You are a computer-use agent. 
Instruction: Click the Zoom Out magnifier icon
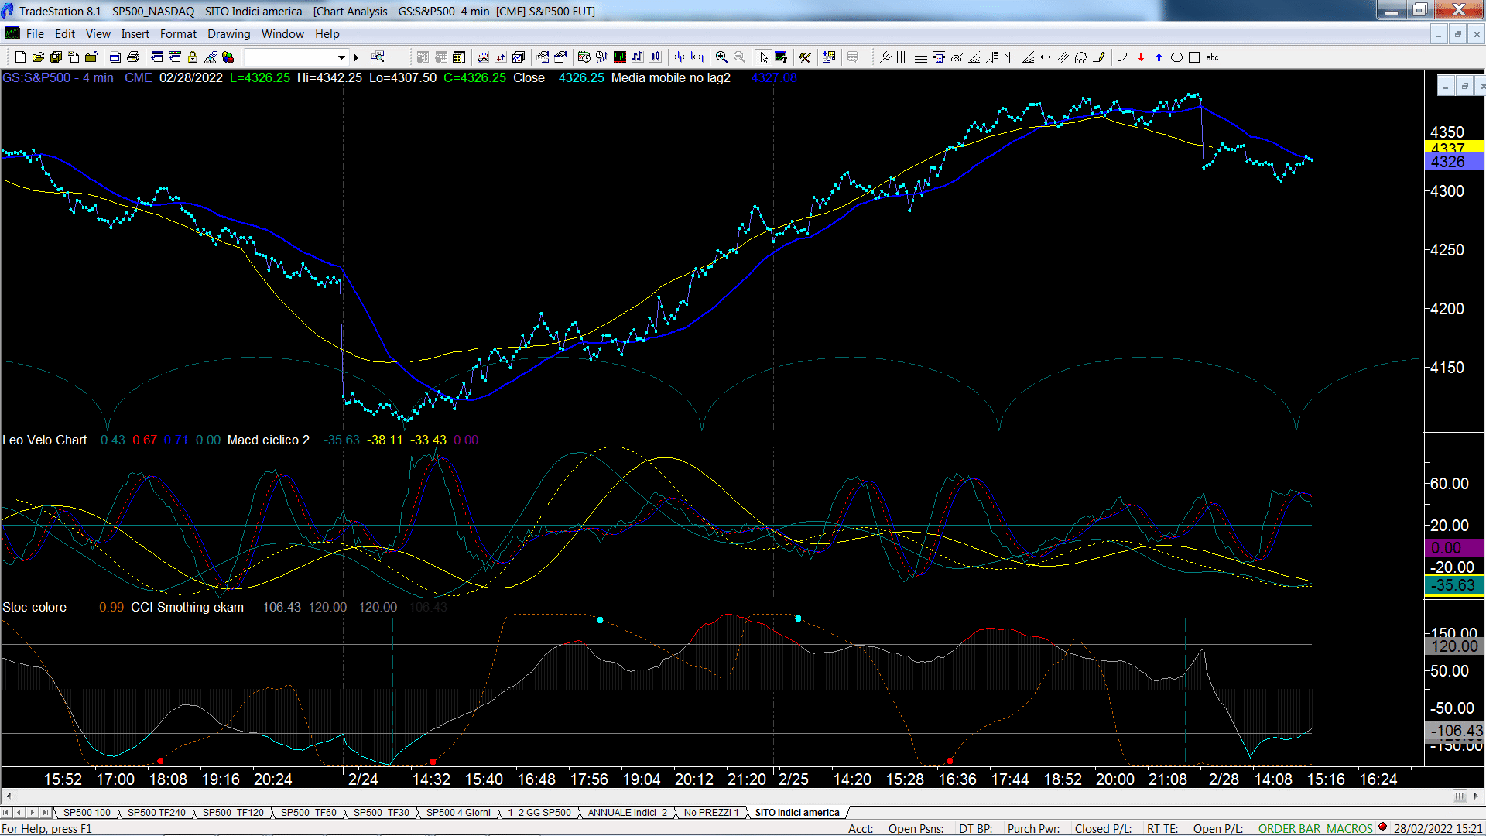pos(739,57)
